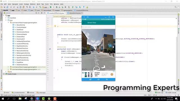The width and height of the screenshot is (180, 101).
Task: Open the Refactor menu
Action: point(33,4)
